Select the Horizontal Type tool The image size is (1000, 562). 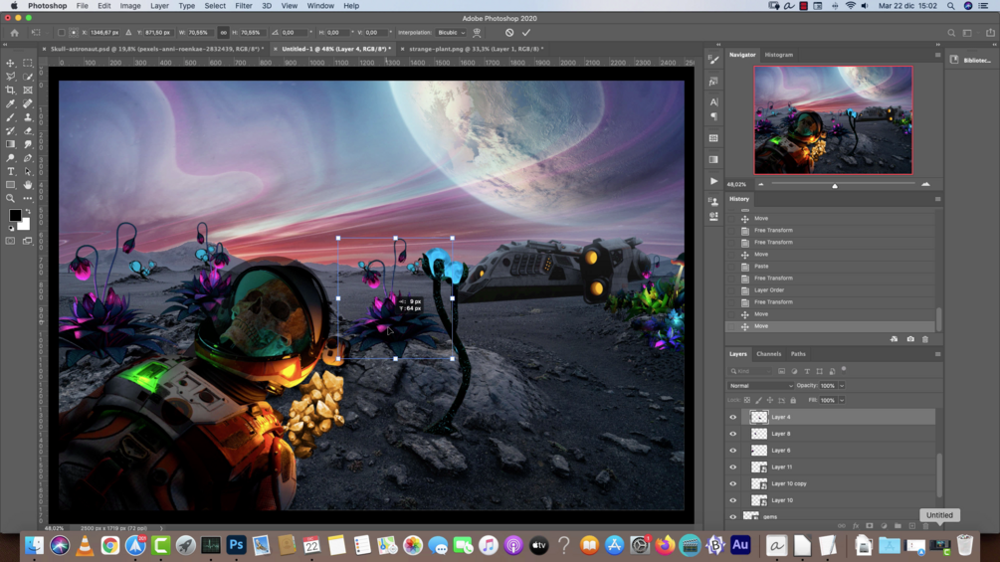pos(10,171)
